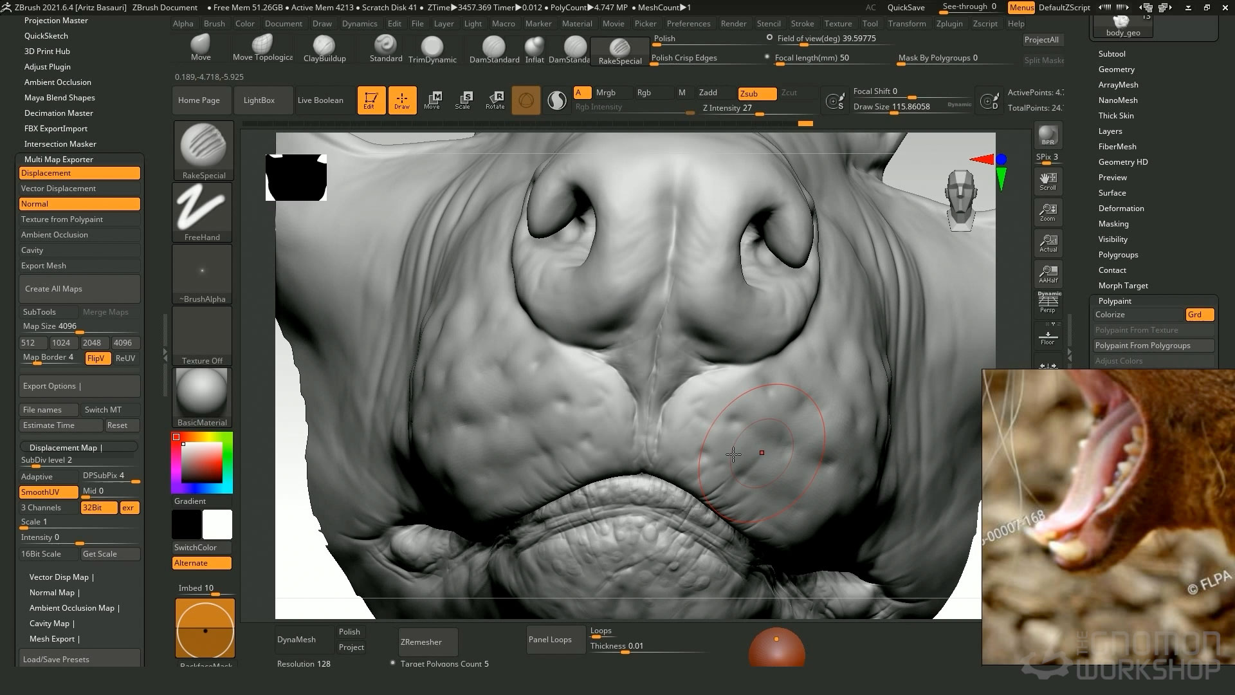Expand the Normal Map settings
Image resolution: width=1235 pixels, height=695 pixels.
point(53,593)
